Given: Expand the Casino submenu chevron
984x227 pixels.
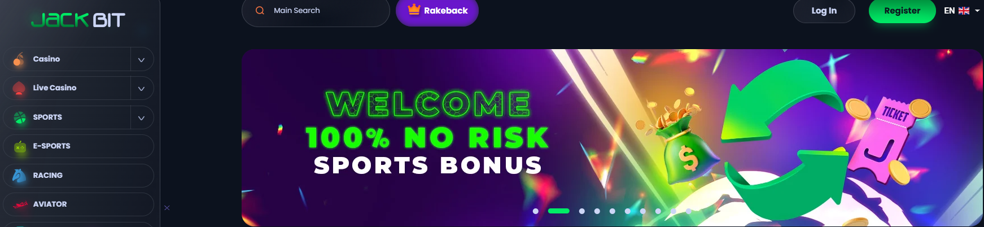Looking at the screenshot, I should point(142,59).
